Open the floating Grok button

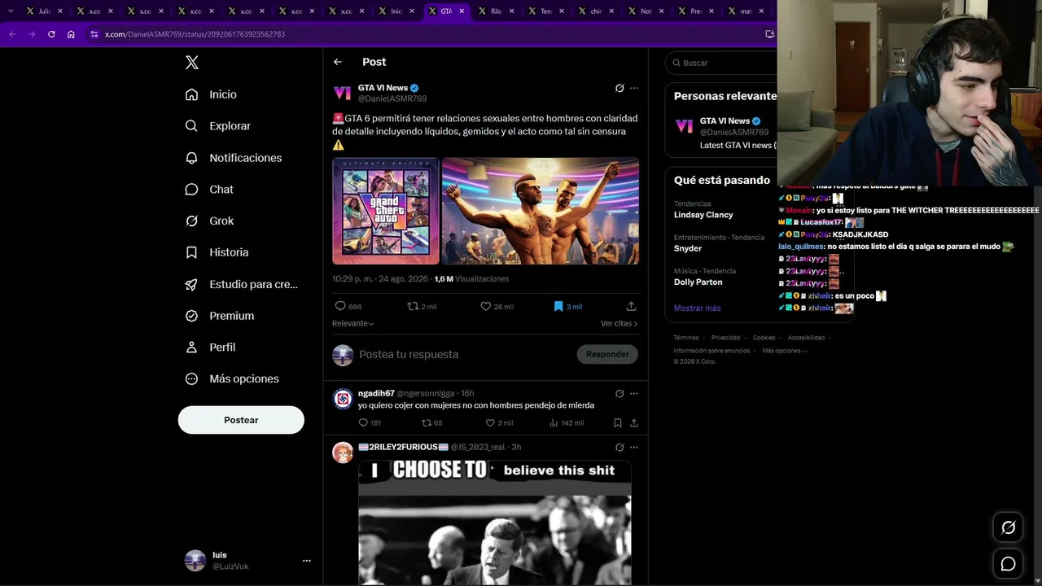pos(1008,528)
